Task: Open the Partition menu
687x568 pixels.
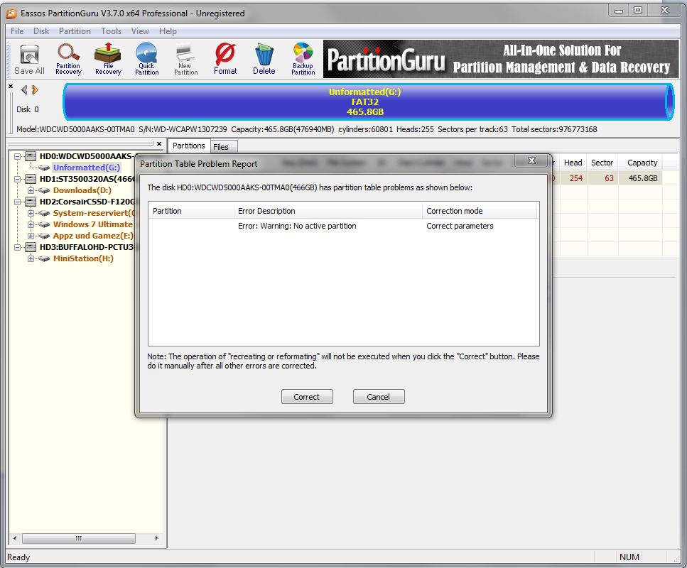Action: pos(75,31)
